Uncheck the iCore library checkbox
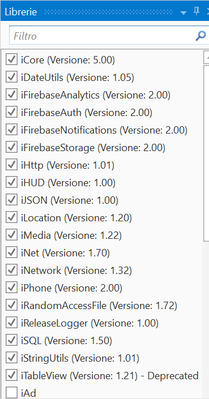Viewport: 209px width, 399px height. [x=11, y=60]
